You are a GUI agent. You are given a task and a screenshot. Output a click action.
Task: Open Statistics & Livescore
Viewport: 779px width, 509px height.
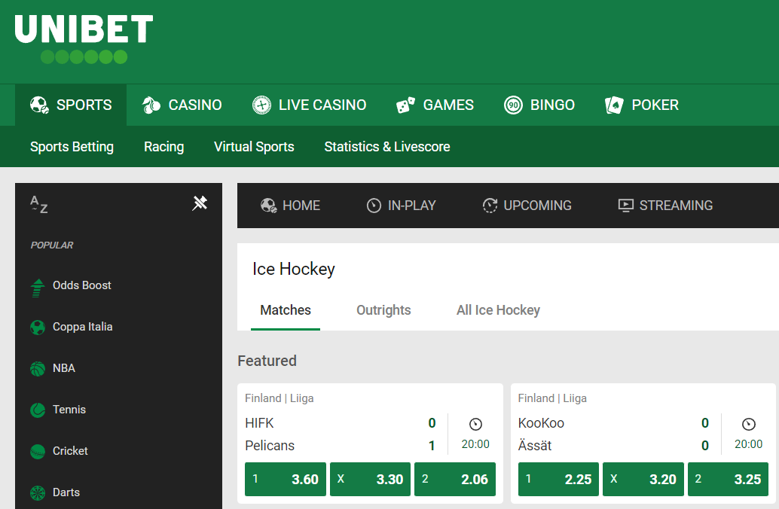(387, 147)
